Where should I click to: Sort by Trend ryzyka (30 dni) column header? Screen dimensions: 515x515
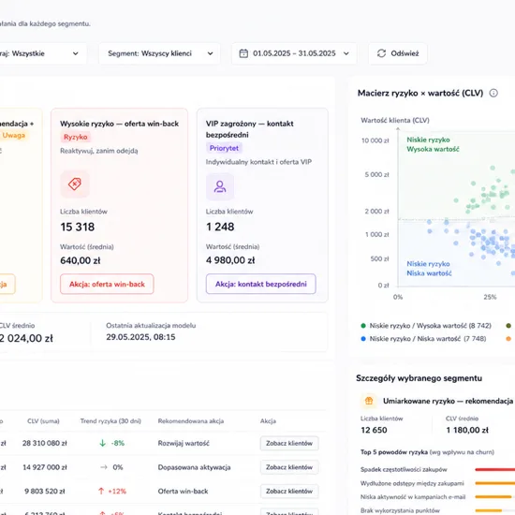[110, 421]
